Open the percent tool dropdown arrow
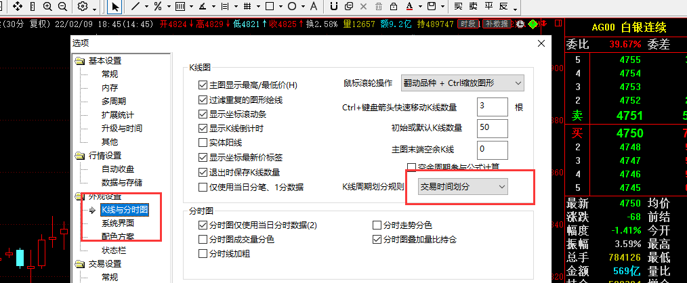 [x=168, y=7]
